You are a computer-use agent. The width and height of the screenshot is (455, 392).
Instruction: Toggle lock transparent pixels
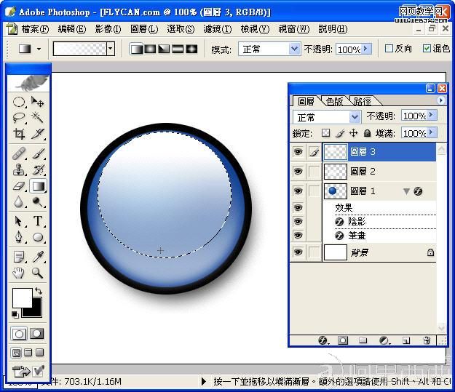point(326,133)
